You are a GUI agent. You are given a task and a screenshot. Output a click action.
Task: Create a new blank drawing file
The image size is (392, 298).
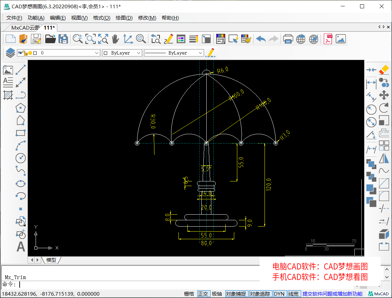point(11,39)
